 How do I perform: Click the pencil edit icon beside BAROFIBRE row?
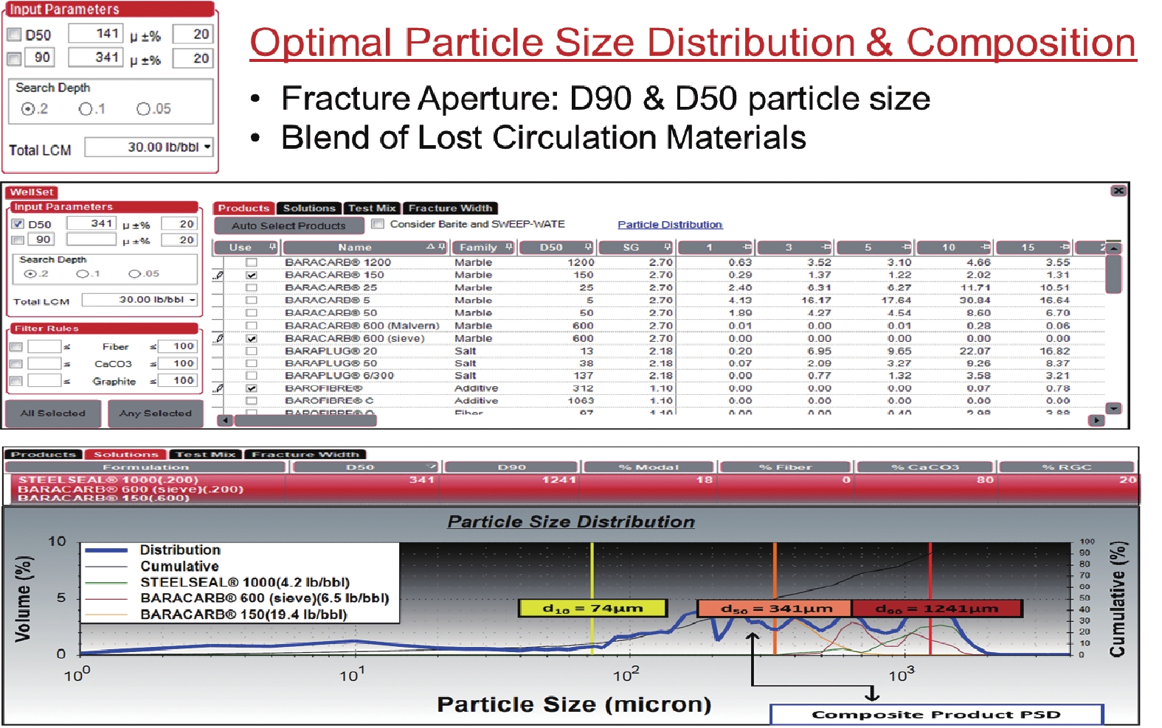click(x=218, y=388)
